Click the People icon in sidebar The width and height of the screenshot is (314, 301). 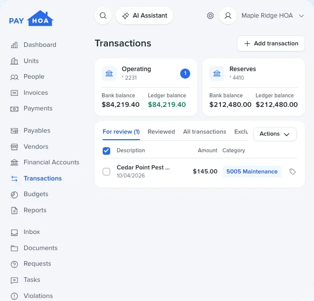pyautogui.click(x=14, y=77)
